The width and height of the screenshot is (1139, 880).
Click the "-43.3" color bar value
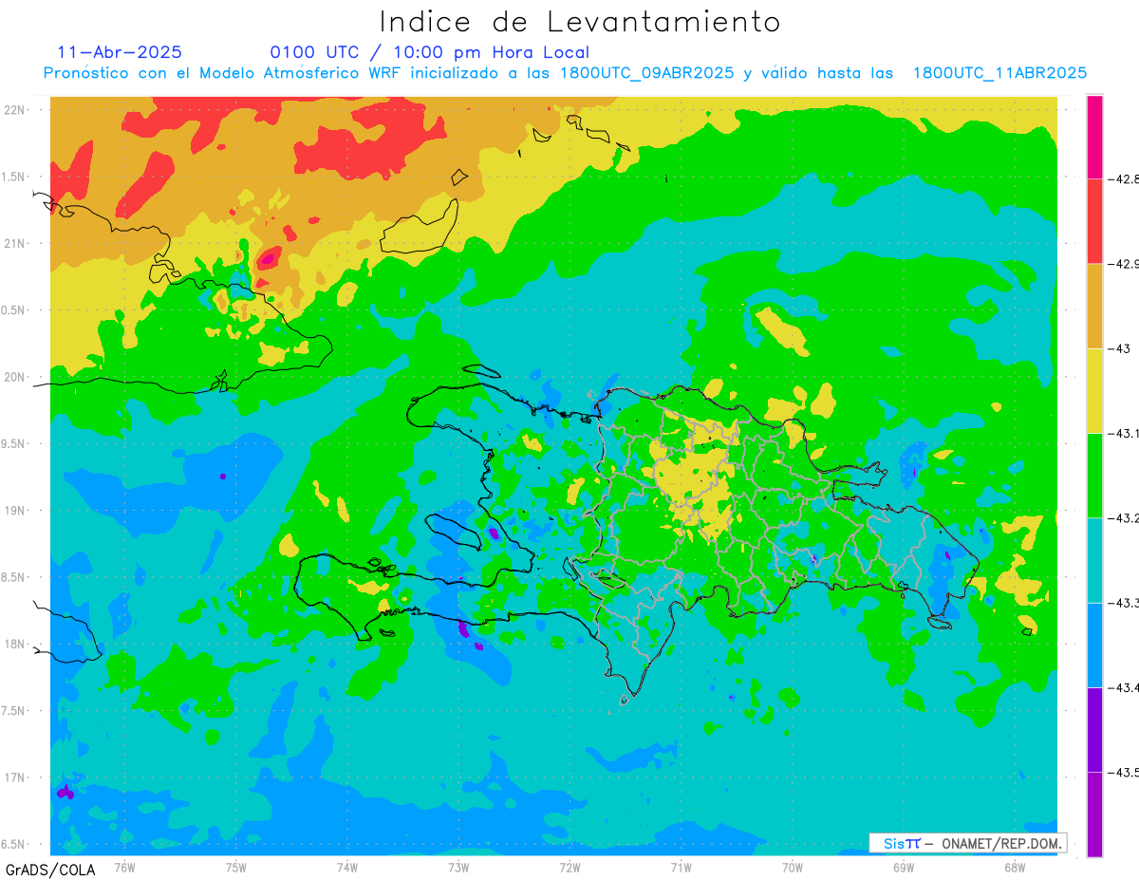pyautogui.click(x=1122, y=603)
